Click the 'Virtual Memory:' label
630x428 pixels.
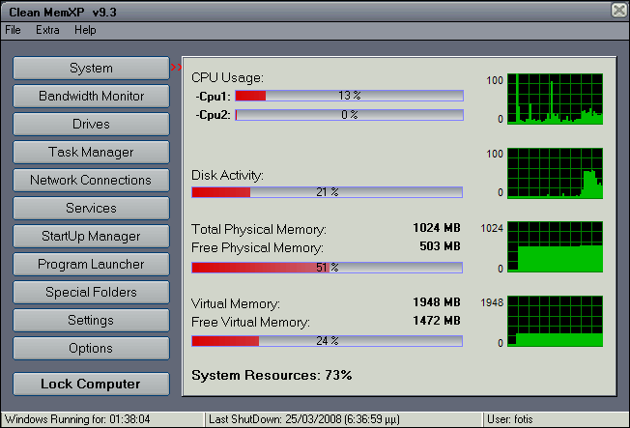pos(236,303)
